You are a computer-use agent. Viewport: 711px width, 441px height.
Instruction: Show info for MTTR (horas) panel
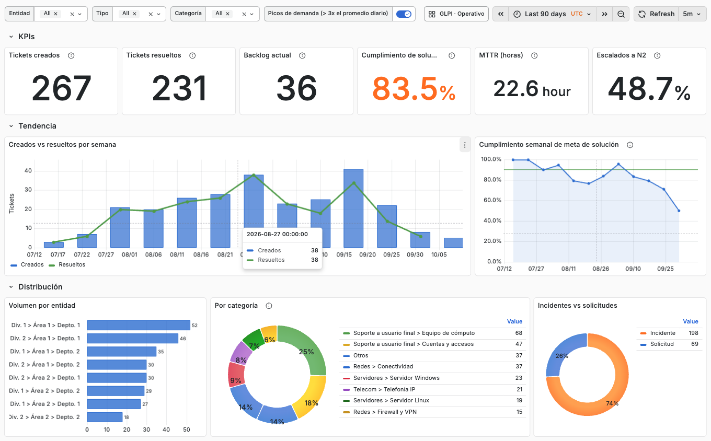click(534, 55)
